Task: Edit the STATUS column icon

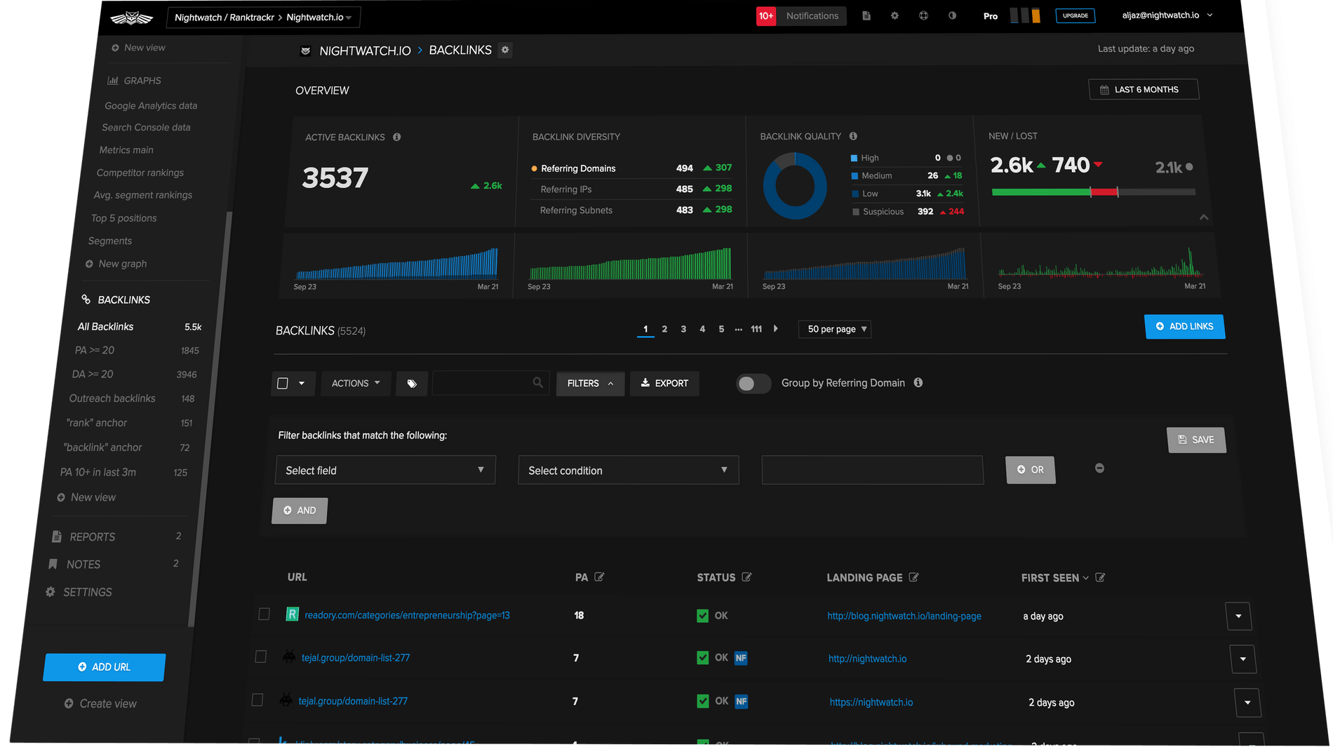Action: point(746,577)
